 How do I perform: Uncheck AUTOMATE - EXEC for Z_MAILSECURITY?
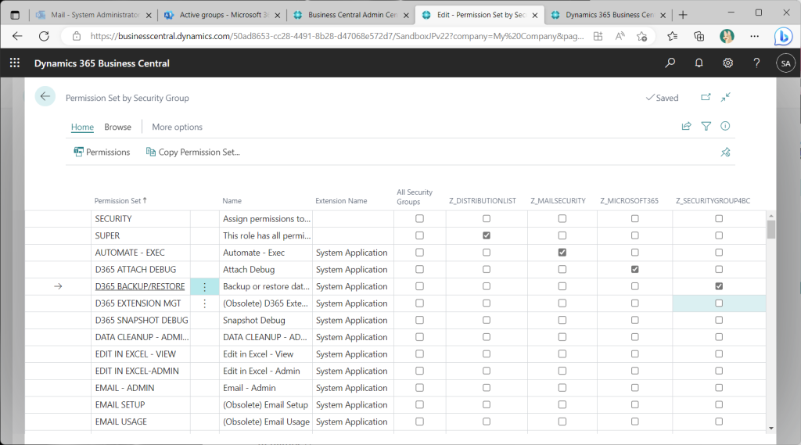point(562,253)
